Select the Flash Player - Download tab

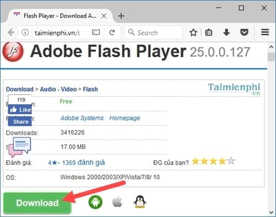60,16
